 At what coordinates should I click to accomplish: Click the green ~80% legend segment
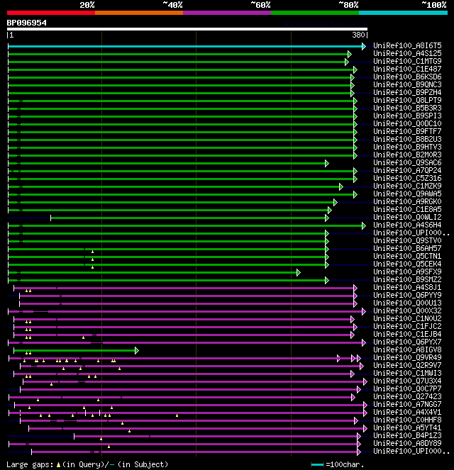[x=315, y=13]
